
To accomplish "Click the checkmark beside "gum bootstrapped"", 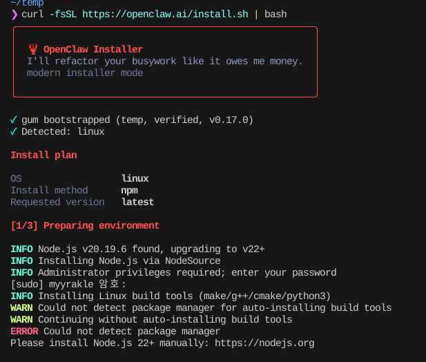I will tap(14, 120).
